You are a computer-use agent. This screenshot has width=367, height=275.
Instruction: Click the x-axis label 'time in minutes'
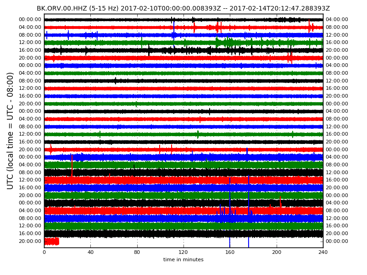point(183,259)
